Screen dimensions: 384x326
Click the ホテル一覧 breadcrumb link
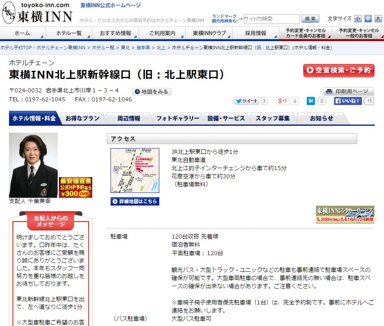point(103,48)
